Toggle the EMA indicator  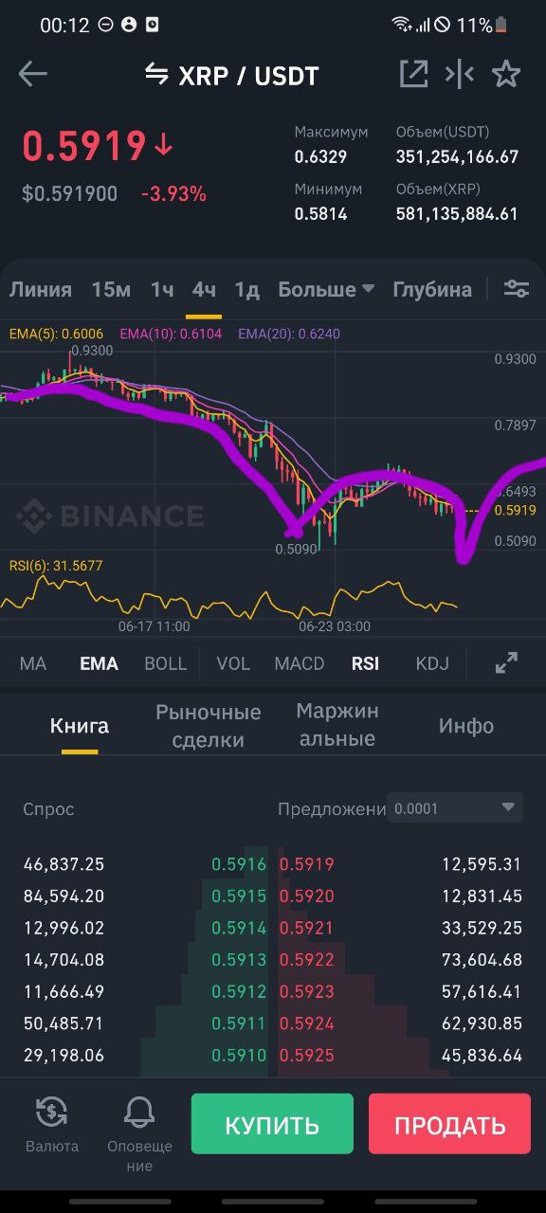pyautogui.click(x=99, y=663)
